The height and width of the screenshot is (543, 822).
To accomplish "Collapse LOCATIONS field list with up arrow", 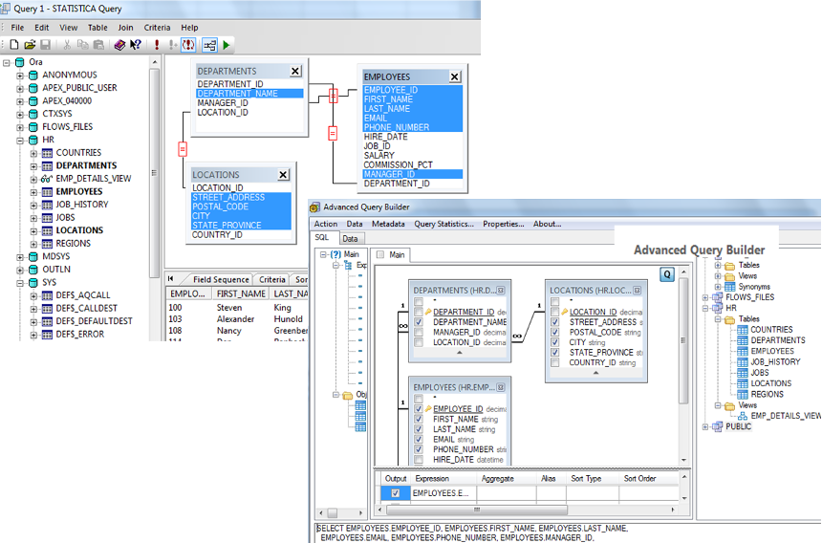I will point(595,373).
